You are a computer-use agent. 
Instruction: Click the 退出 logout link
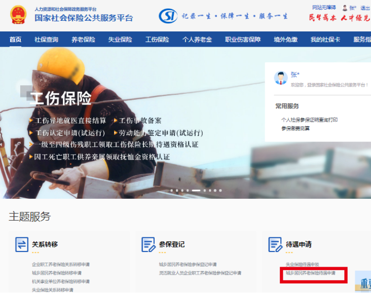[365, 8]
